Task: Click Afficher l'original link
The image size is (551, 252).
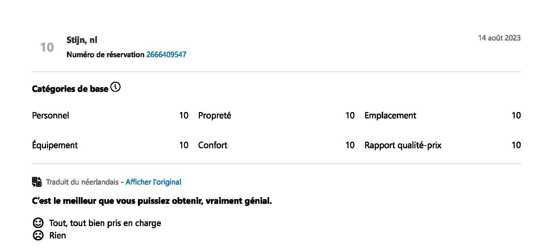Action: pyautogui.click(x=153, y=182)
